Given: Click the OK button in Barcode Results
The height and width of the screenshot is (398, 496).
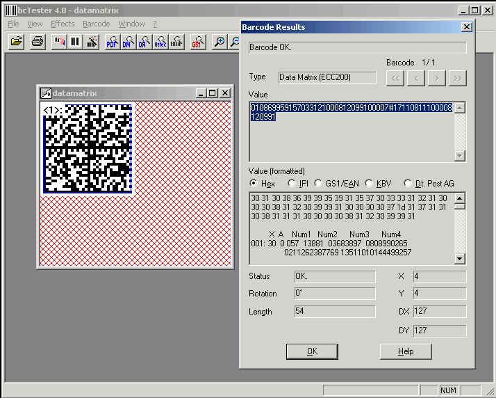Looking at the screenshot, I should [312, 351].
